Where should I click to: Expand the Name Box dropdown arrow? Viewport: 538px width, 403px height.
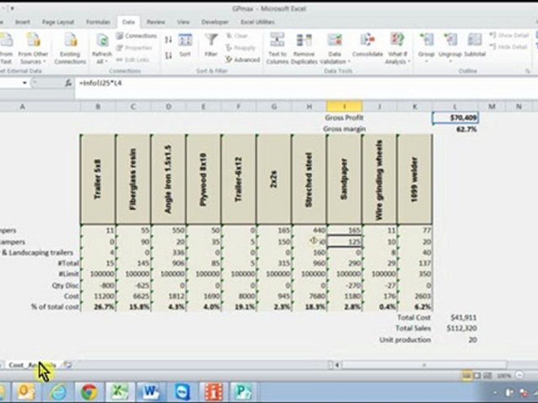point(25,83)
